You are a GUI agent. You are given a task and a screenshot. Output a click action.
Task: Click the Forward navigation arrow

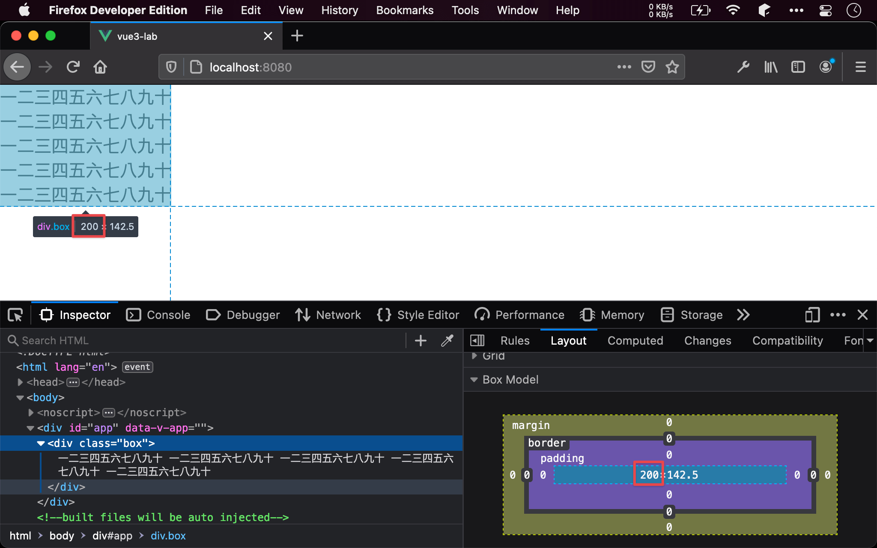(x=45, y=67)
